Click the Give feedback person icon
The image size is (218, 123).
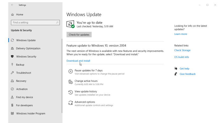point(176,74)
